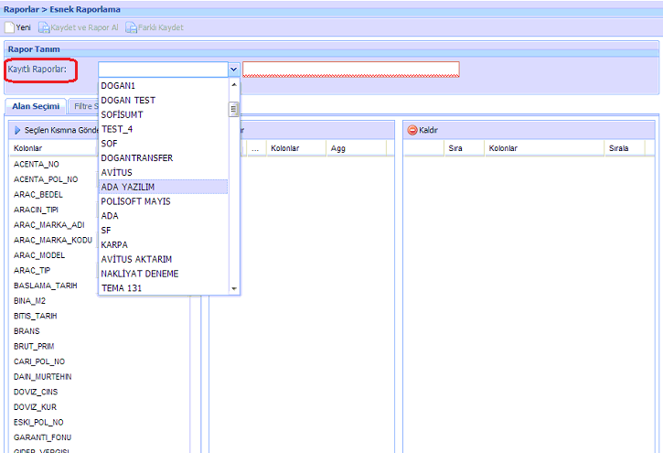Click the red-bordered report name input field
Image resolution: width=663 pixels, height=453 pixels.
pos(350,70)
